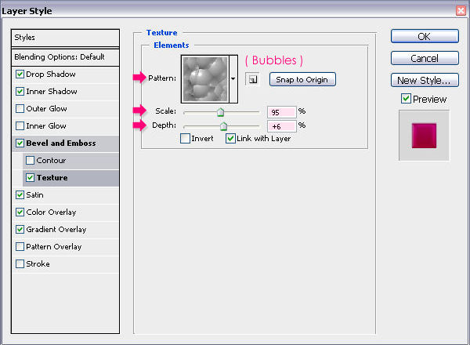Click the pink style preview swatch
Viewport: 470px width, 345px height.
(424, 136)
